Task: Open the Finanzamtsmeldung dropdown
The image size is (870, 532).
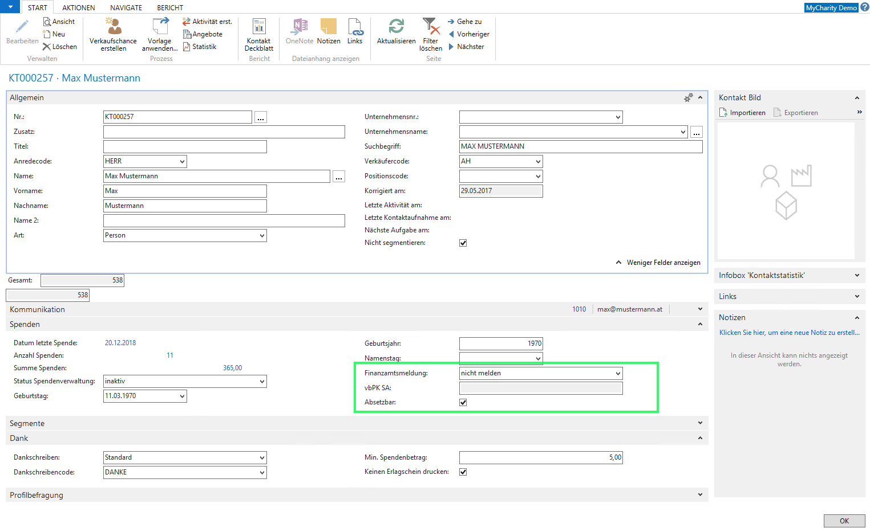Action: click(618, 374)
